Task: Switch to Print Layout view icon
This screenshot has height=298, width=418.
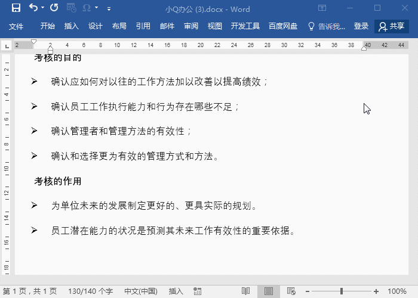Action: [x=269, y=291]
